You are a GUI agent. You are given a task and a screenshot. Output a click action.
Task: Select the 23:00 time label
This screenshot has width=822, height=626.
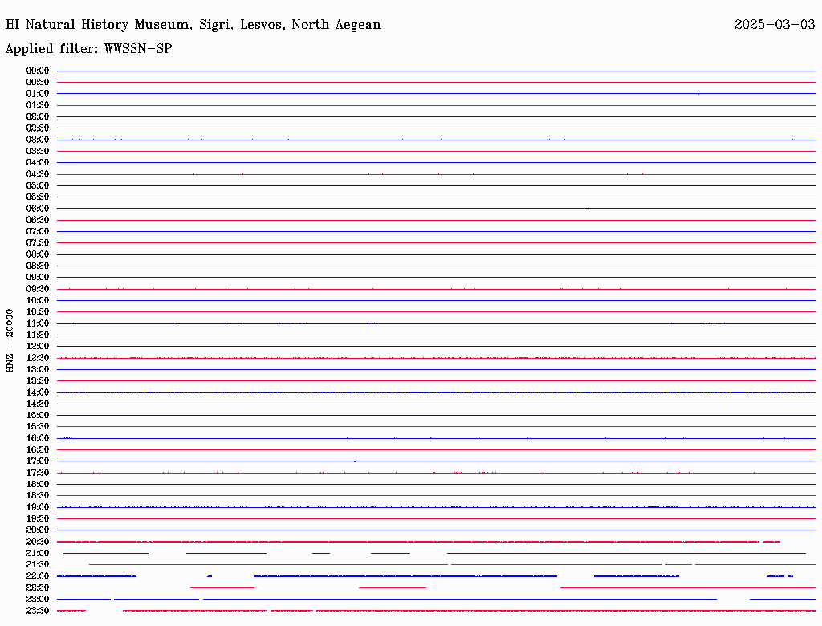tap(38, 600)
